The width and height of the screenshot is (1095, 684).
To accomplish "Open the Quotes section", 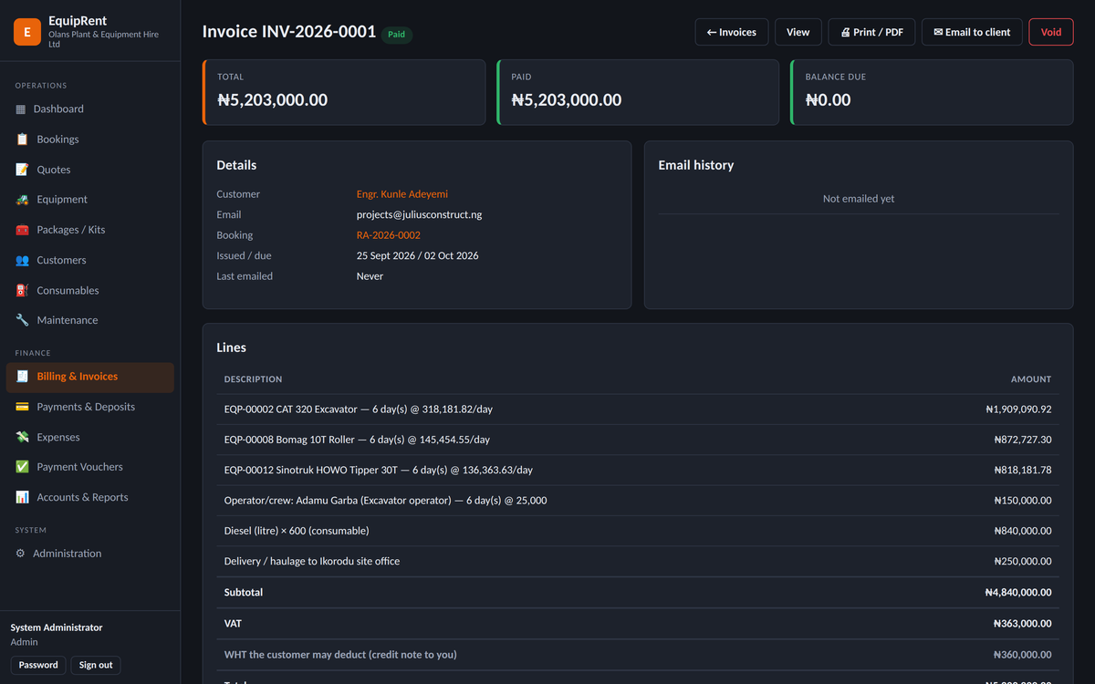I will click(89, 170).
